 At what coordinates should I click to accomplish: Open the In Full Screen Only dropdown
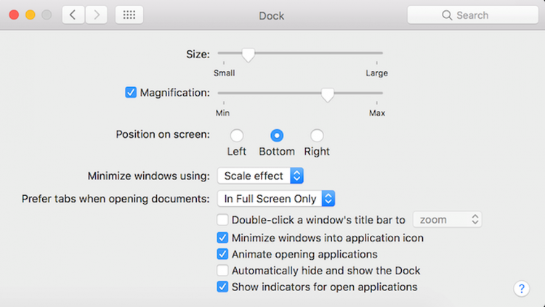[276, 199]
